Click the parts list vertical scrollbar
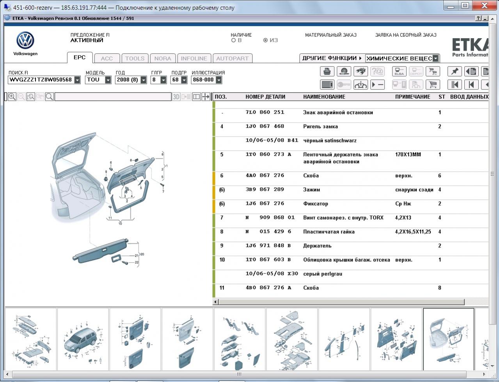Image resolution: width=499 pixels, height=382 pixels. pyautogui.click(x=492, y=174)
